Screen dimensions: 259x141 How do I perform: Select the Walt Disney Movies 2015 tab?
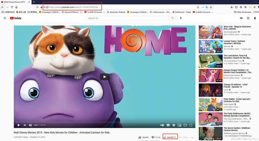15,2
